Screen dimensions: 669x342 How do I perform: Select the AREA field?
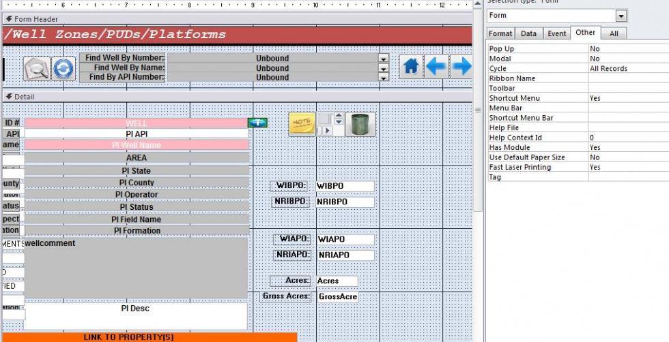coord(137,157)
